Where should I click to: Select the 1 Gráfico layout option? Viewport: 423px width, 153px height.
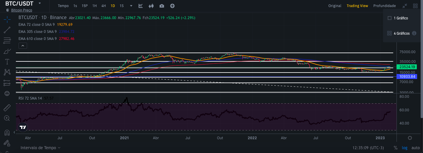point(398,18)
